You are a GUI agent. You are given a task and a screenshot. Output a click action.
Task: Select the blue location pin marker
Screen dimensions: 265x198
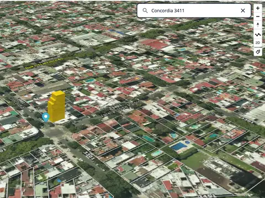point(46,117)
